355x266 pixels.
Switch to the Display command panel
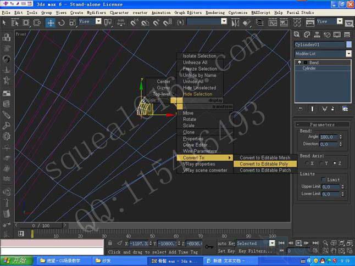pyautogui.click(x=337, y=35)
